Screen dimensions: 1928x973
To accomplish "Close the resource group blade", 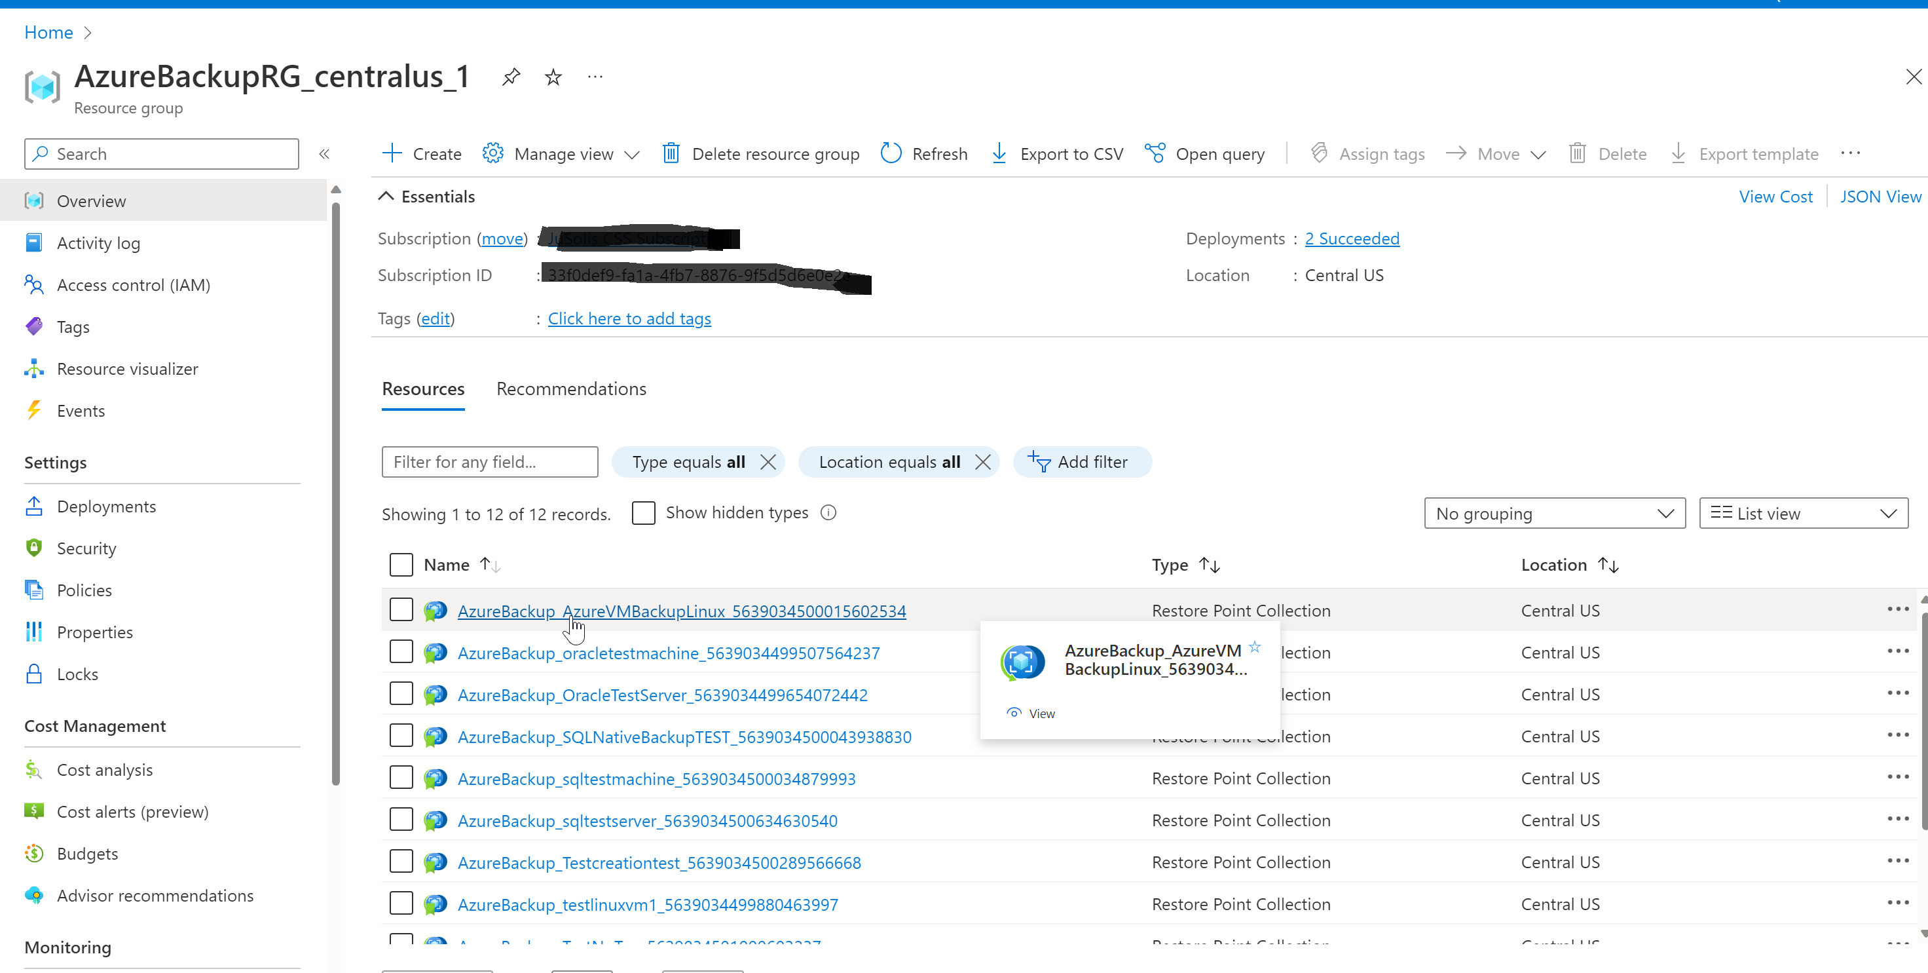I will click(x=1912, y=77).
